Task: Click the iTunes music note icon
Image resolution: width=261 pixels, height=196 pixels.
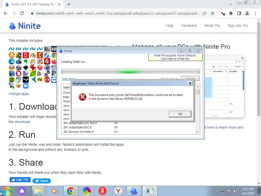Action: pyautogui.click(x=40, y=67)
